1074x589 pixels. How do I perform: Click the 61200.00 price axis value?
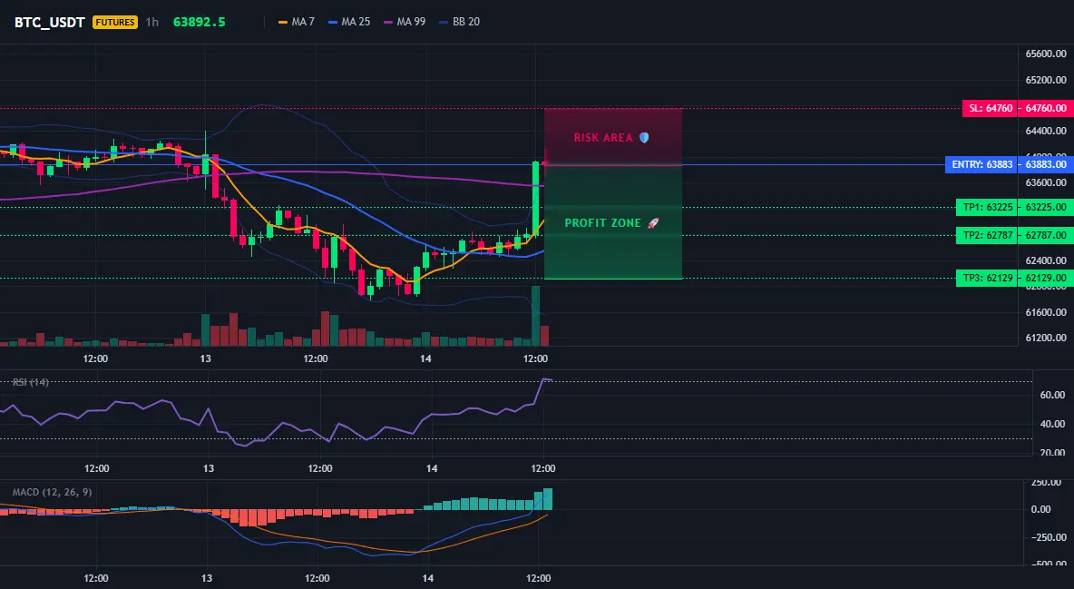[x=1046, y=338]
